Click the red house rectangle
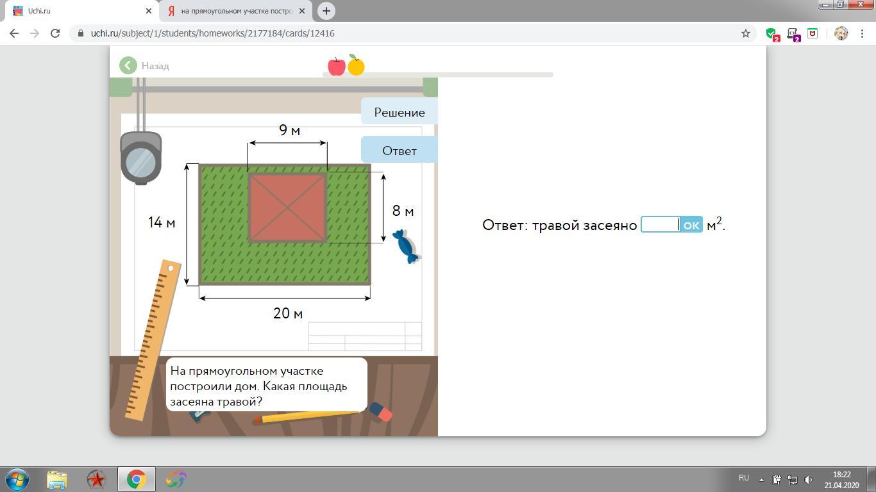 coord(287,208)
